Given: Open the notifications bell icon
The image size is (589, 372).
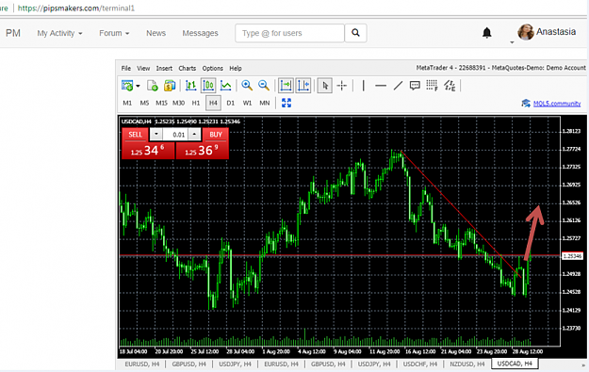Looking at the screenshot, I should [x=487, y=33].
